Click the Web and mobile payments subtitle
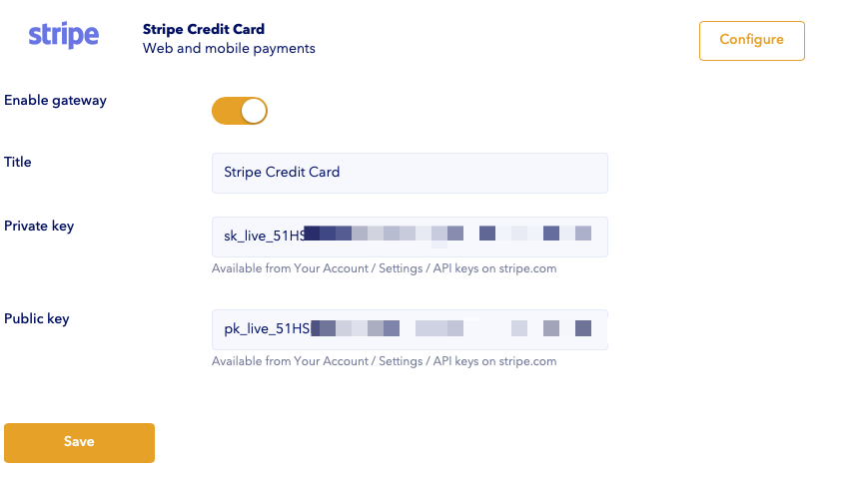Screen dimensions: 855x480 [229, 49]
